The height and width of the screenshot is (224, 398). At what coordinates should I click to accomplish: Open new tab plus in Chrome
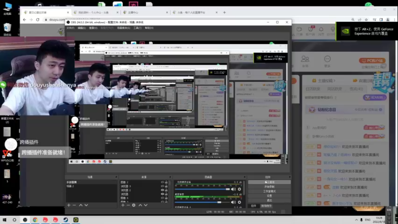(x=224, y=12)
